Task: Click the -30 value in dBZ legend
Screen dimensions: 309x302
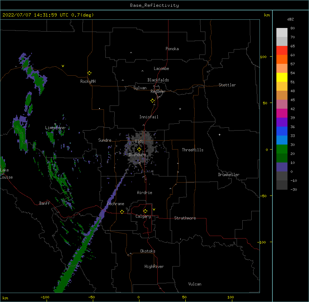Action: pos(294,189)
